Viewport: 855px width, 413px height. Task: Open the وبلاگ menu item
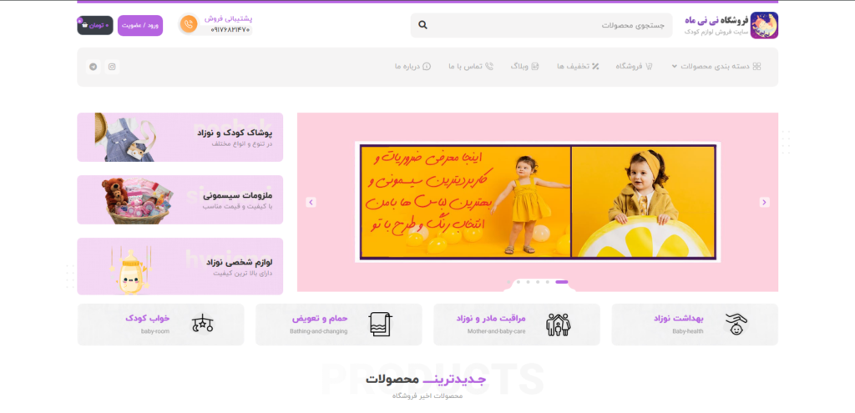(x=524, y=67)
